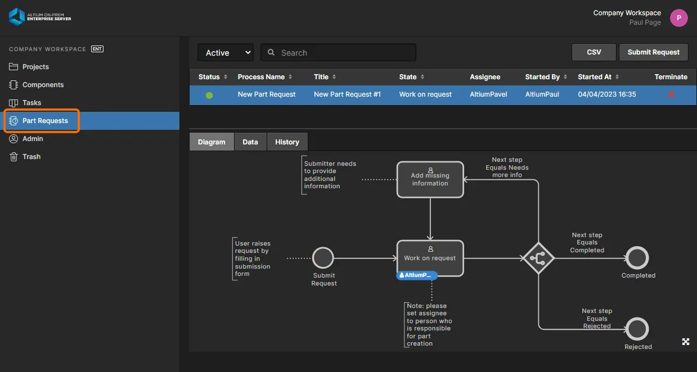Click the Work on request task box

point(430,258)
